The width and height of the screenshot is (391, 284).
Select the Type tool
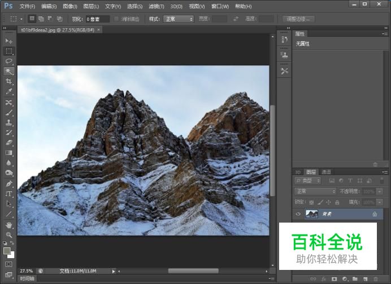pos(9,194)
